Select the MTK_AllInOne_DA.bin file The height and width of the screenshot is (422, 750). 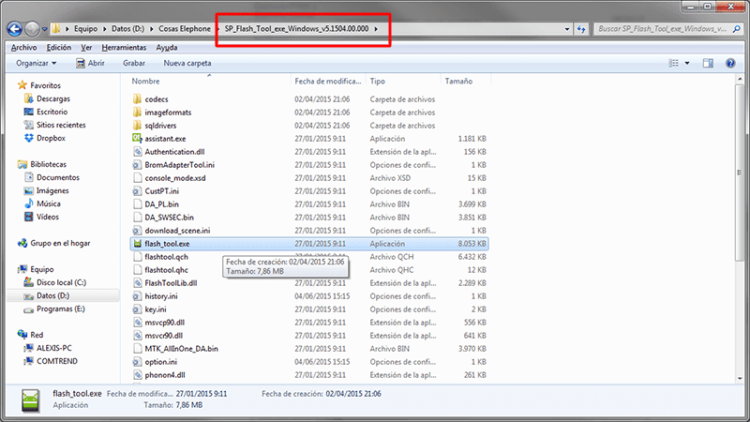pos(181,349)
